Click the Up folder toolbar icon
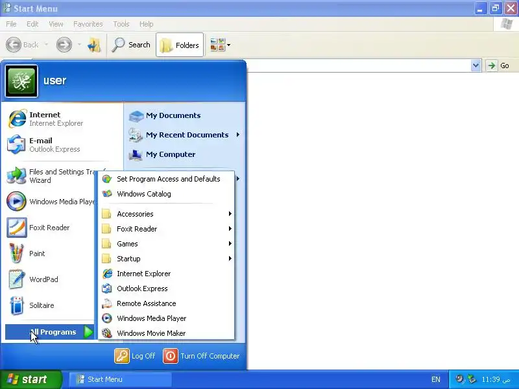The image size is (519, 389). pyautogui.click(x=94, y=45)
